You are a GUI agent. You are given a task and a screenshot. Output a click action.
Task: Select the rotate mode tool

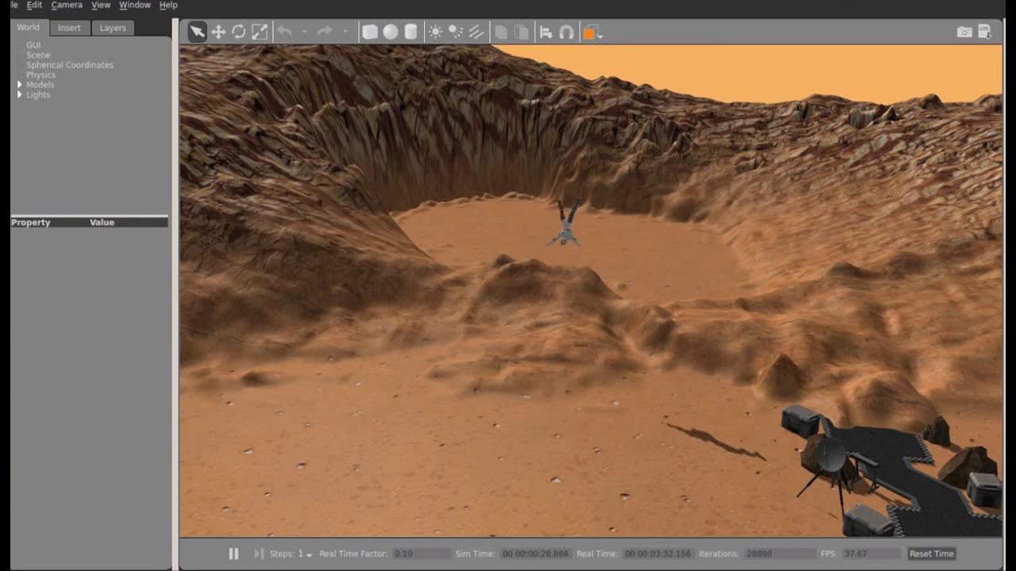point(239,32)
